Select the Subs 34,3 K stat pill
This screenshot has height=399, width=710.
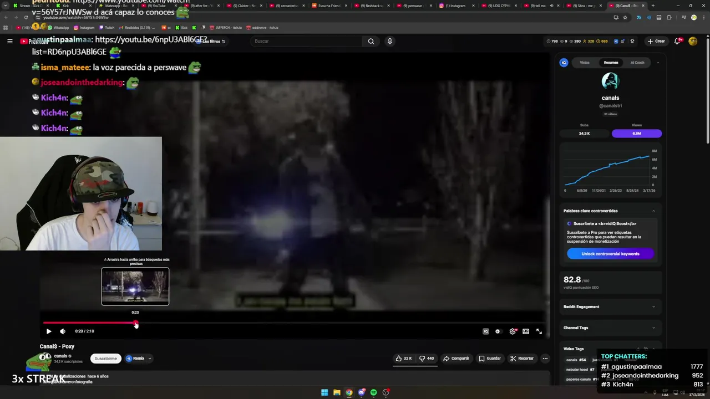(584, 134)
